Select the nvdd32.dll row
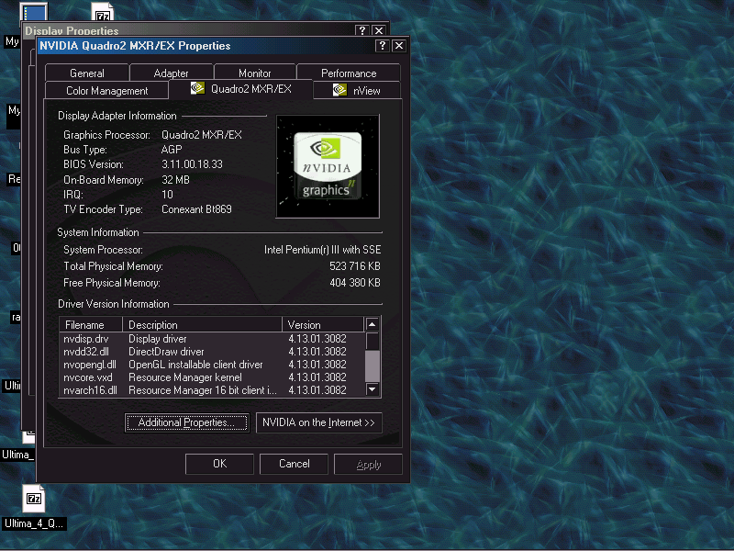 click(212, 352)
